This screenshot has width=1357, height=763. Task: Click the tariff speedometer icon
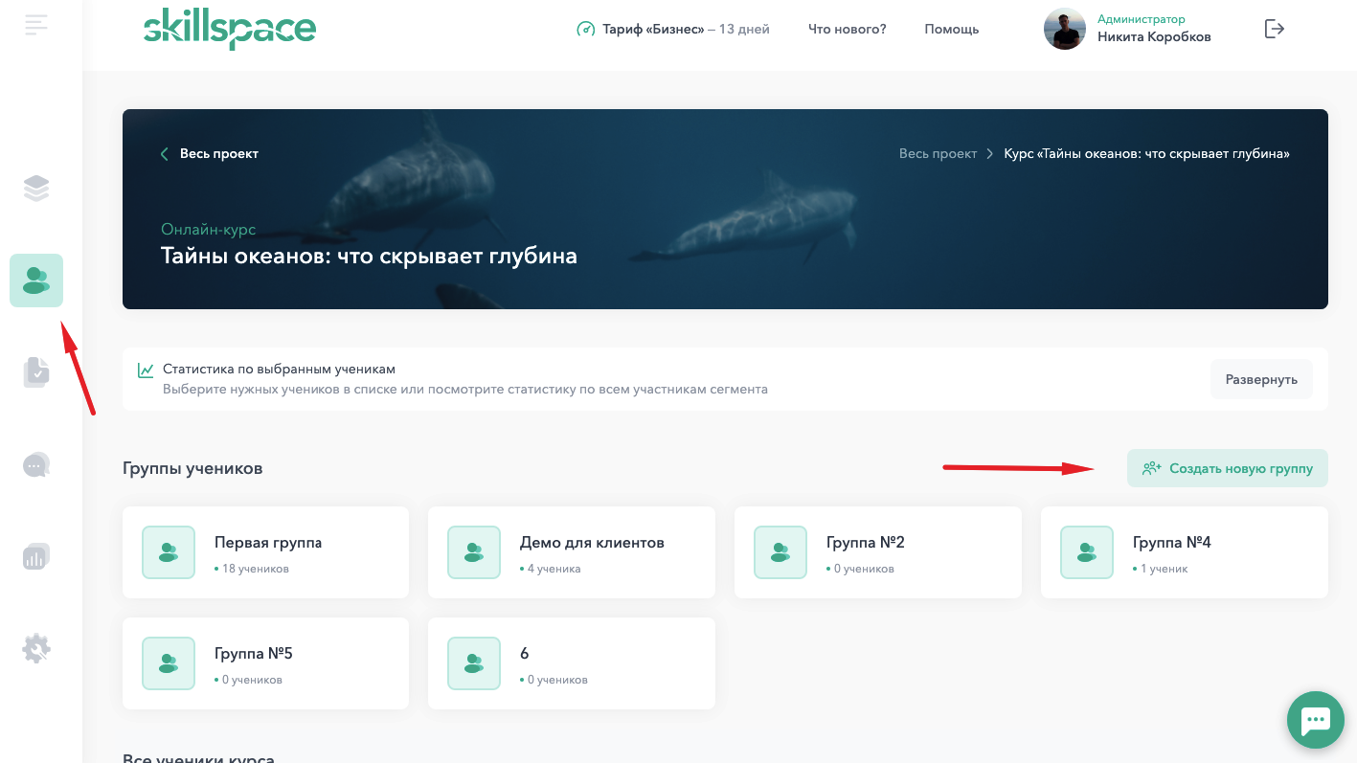585,29
